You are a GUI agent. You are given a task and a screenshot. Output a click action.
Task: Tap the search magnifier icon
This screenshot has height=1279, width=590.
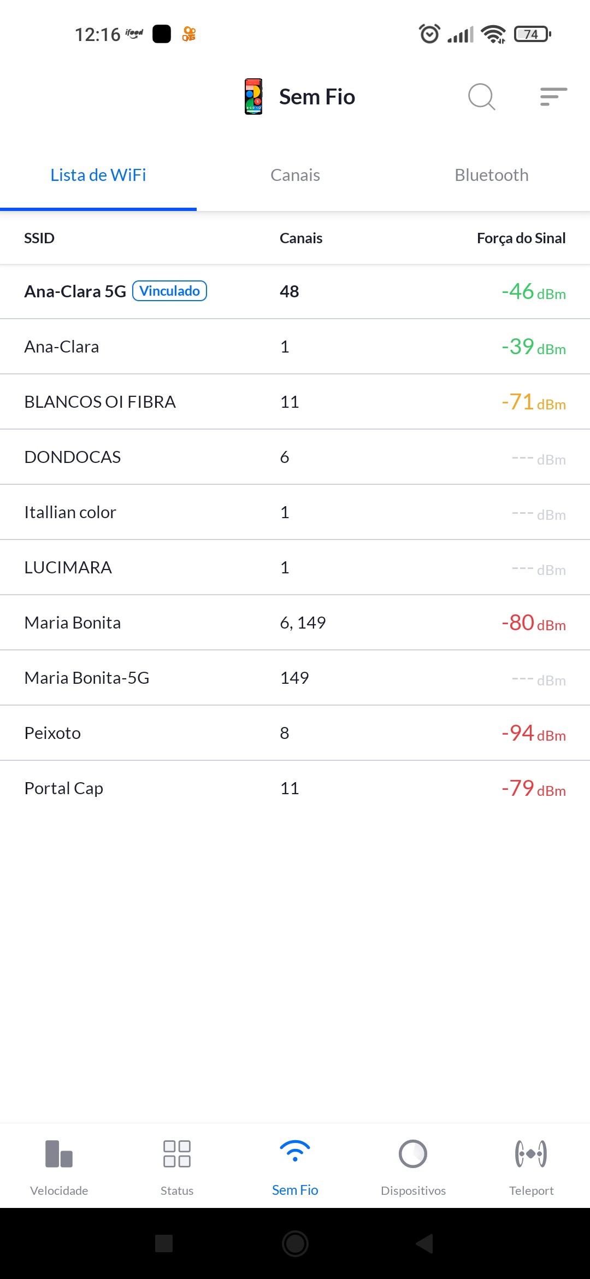point(481,97)
